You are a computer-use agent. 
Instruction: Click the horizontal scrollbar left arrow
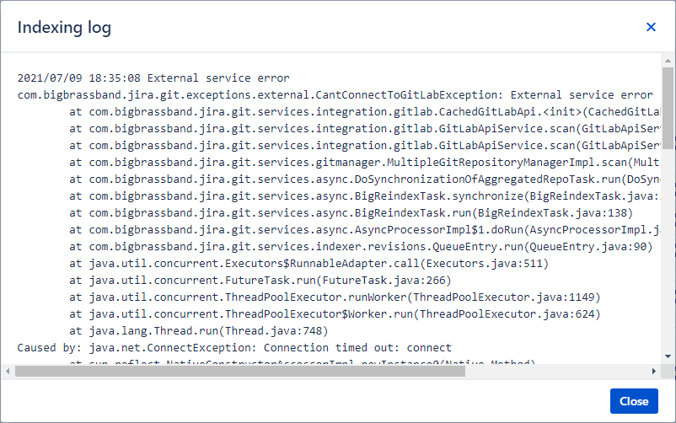pos(8,372)
